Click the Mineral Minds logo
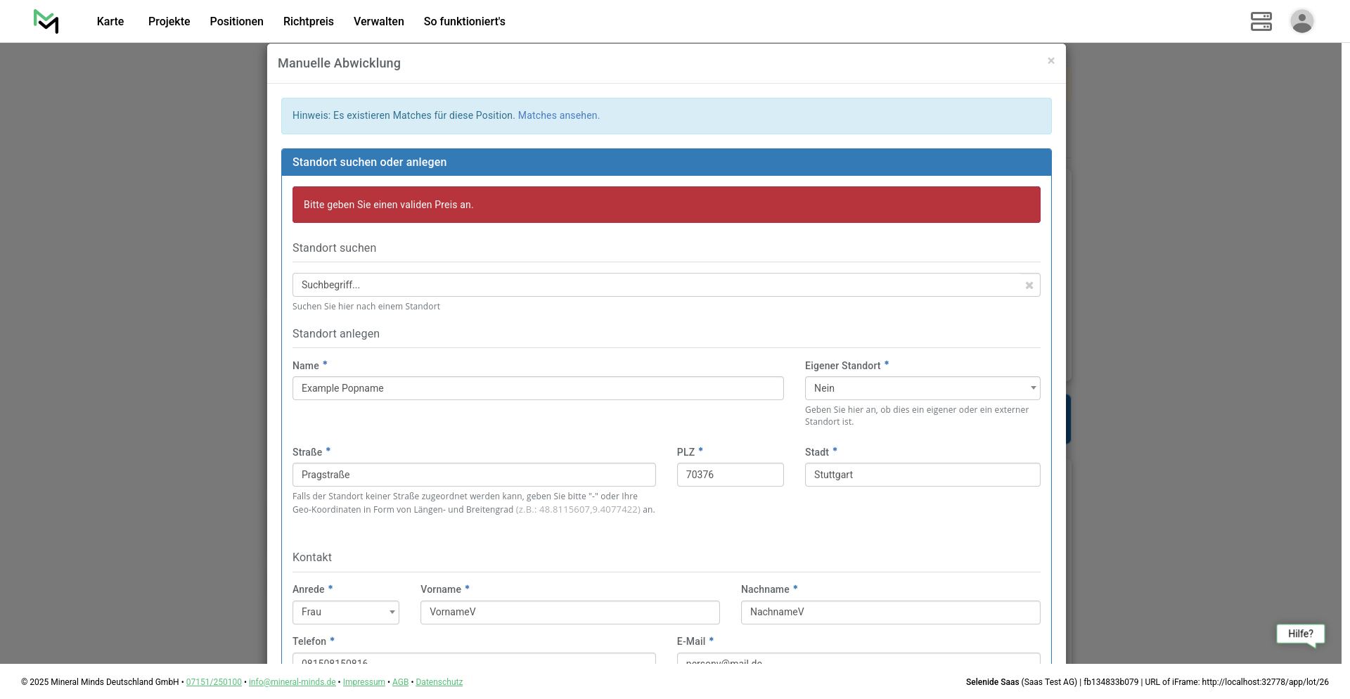1350x699 pixels. tap(46, 21)
